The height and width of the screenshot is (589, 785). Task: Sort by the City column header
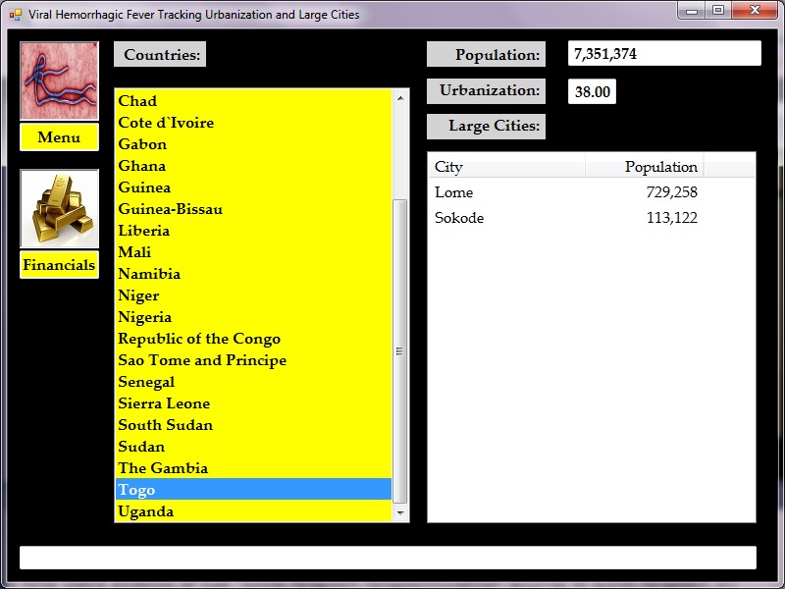(506, 167)
